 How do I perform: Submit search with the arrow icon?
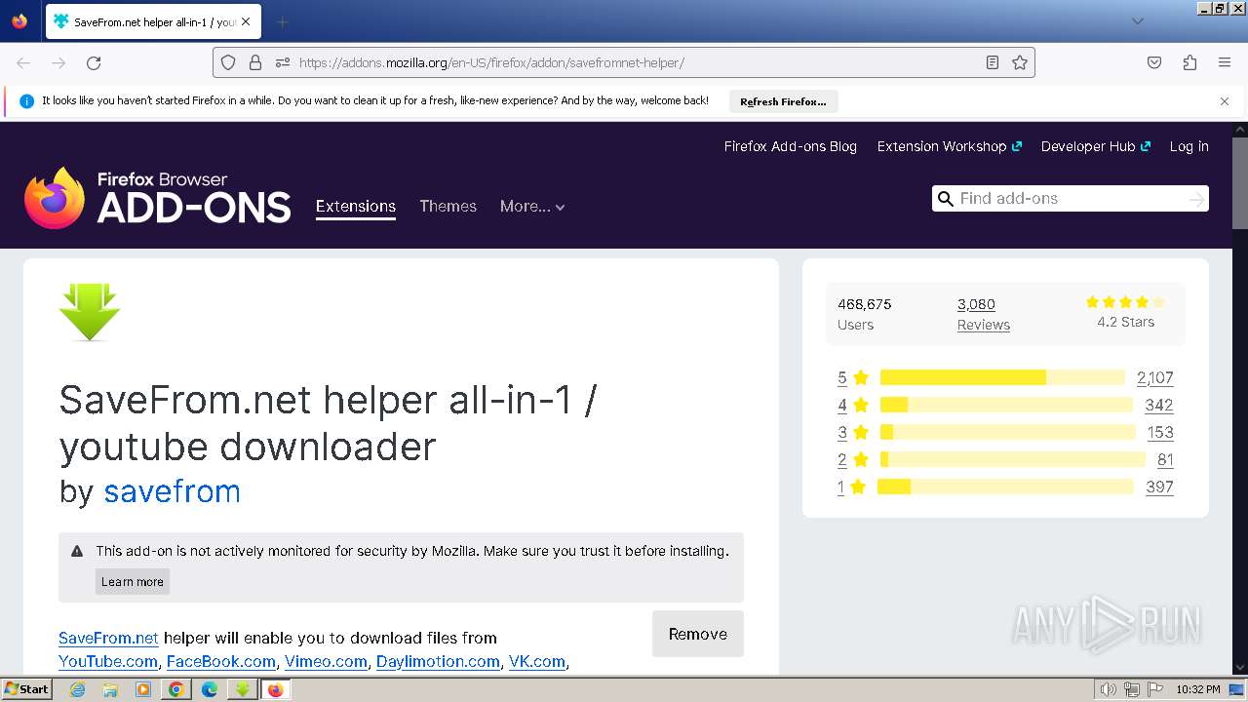click(1196, 199)
